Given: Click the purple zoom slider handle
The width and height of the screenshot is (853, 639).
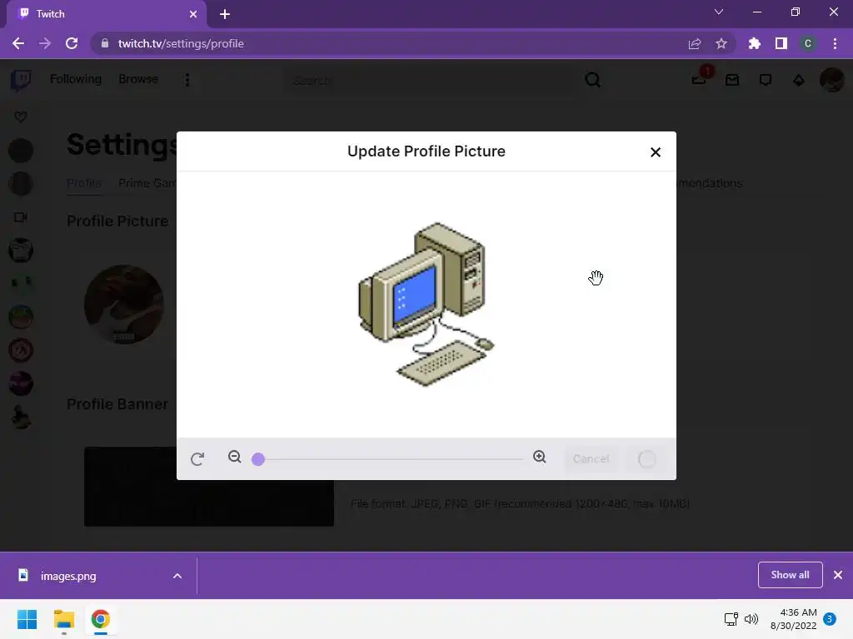Looking at the screenshot, I should click(x=258, y=459).
